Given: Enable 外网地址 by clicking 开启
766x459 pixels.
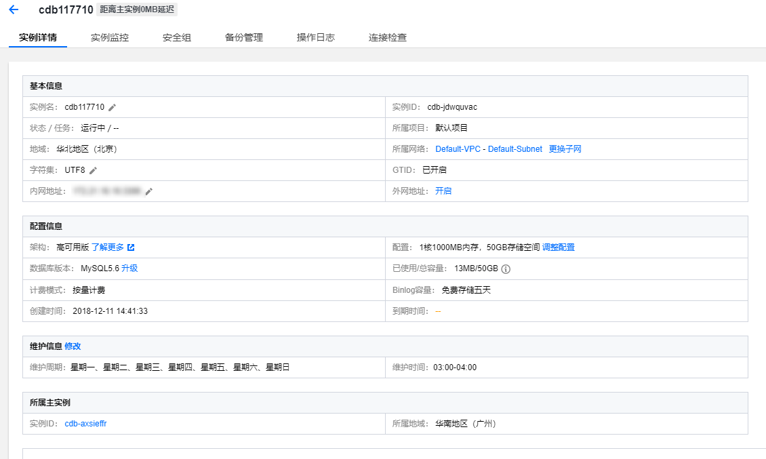Looking at the screenshot, I should pyautogui.click(x=443, y=191).
